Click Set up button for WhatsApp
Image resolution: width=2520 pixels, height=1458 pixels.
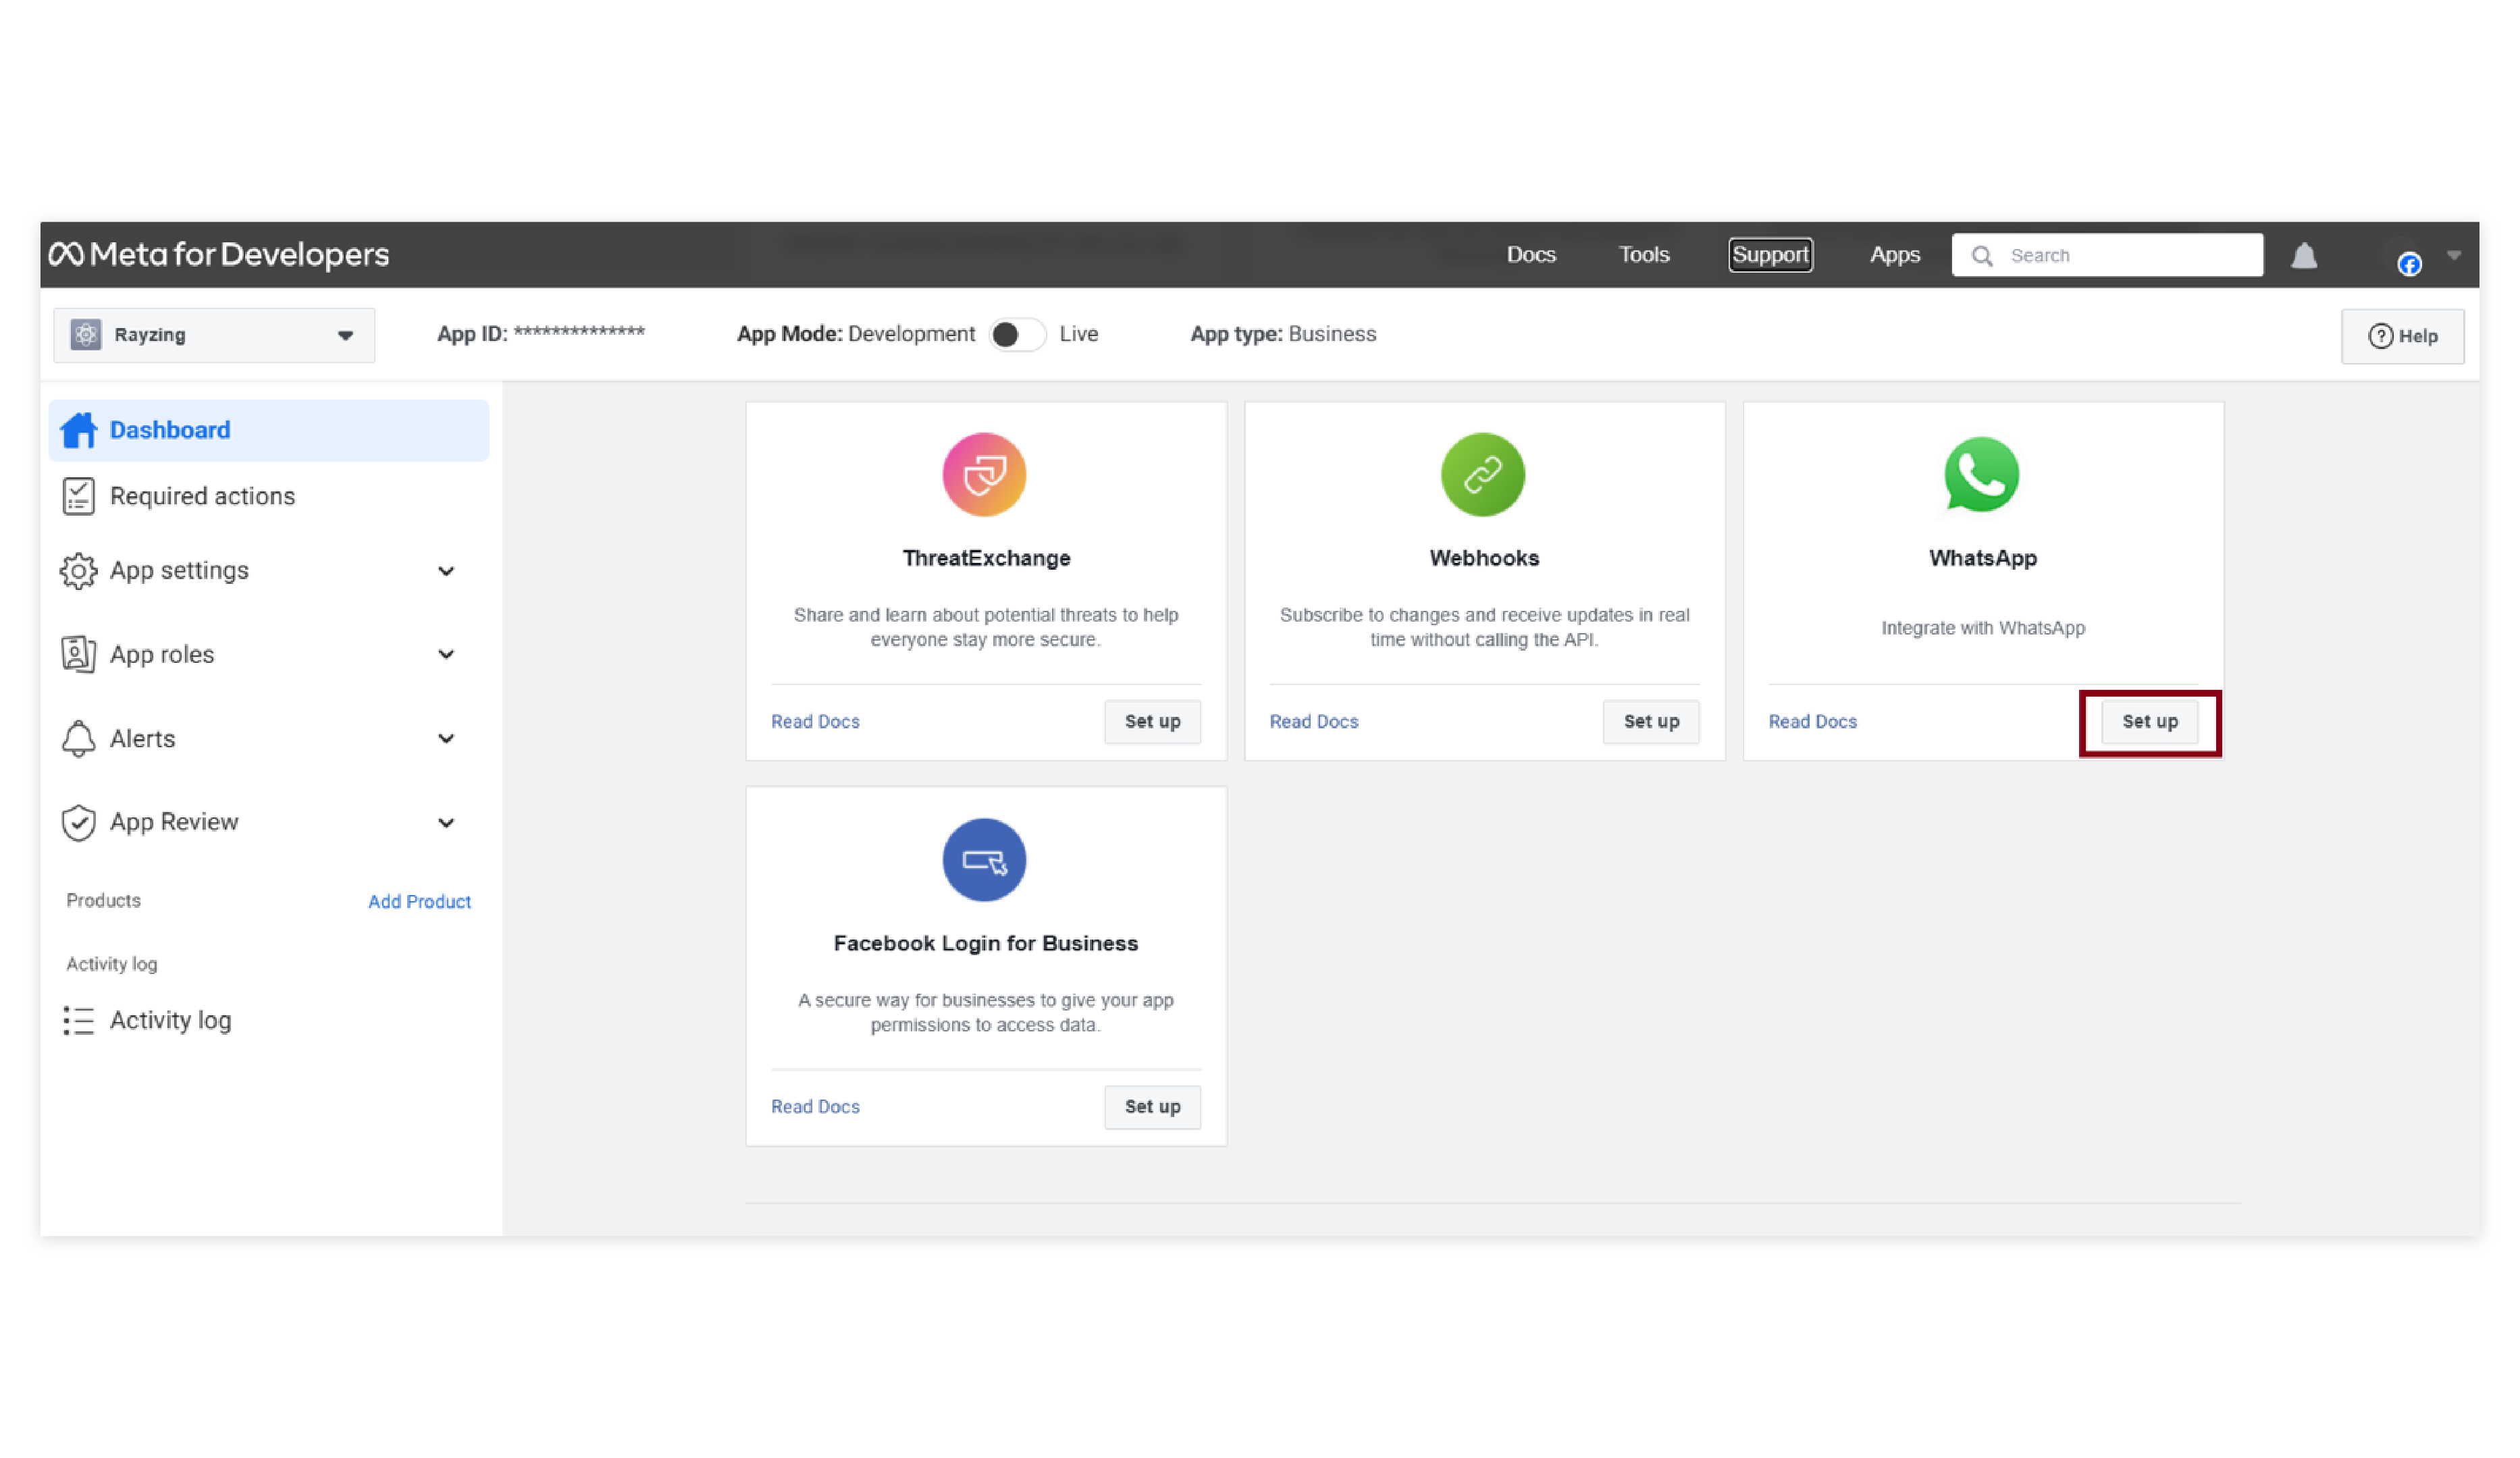(2149, 722)
